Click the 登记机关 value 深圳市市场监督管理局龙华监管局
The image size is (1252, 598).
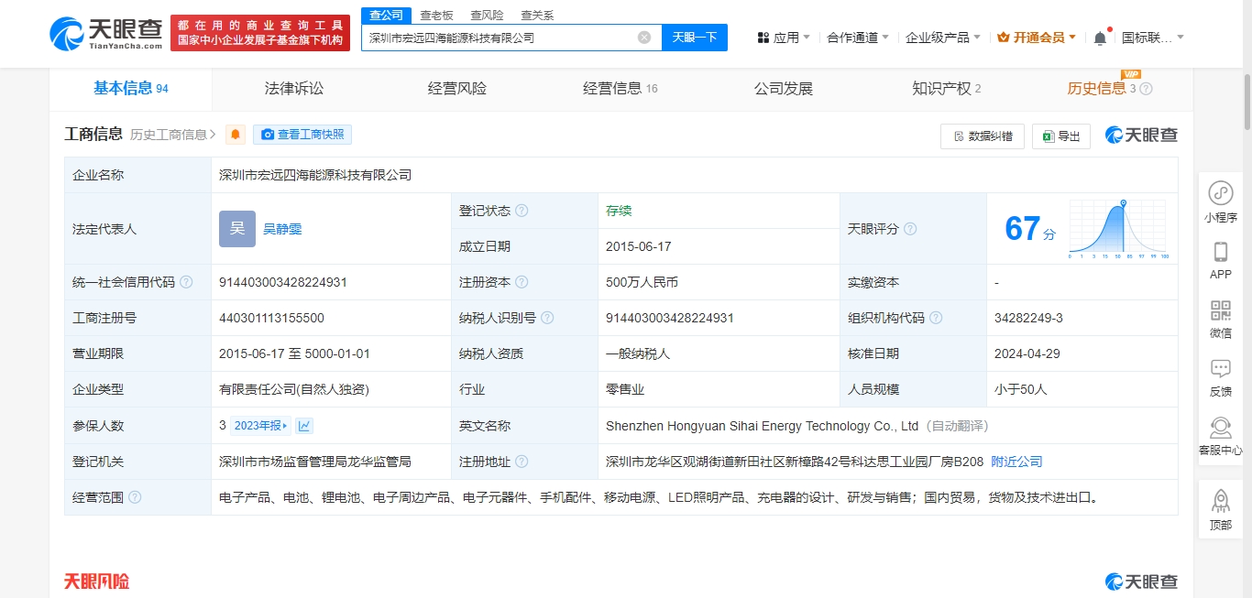click(x=315, y=462)
